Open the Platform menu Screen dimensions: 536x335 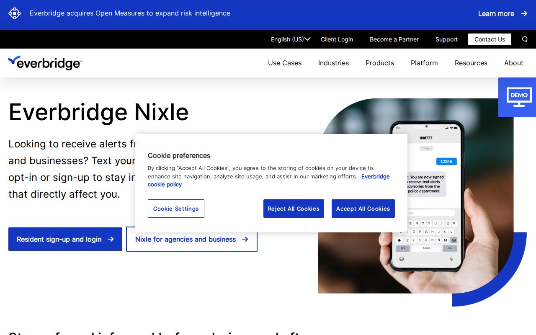tap(424, 63)
